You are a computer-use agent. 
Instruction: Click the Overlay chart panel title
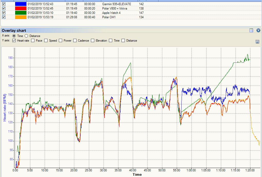point(14,30)
